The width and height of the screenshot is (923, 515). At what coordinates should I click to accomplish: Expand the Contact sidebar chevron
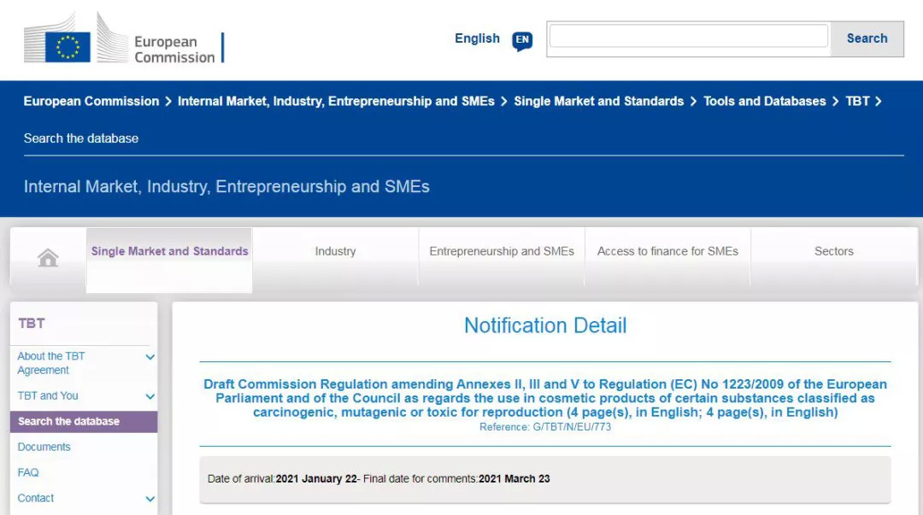(x=150, y=499)
